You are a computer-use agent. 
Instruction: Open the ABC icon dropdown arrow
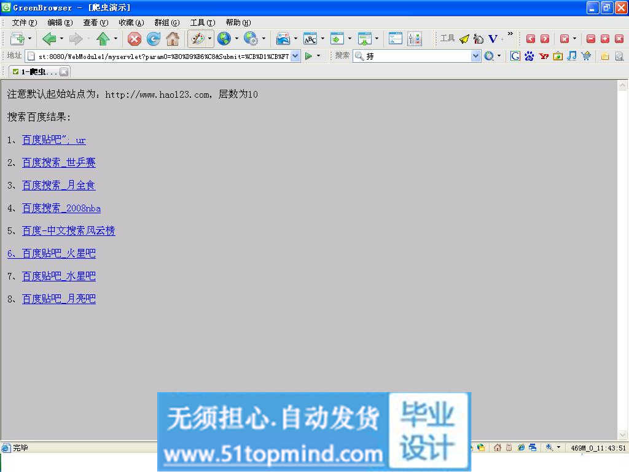click(322, 39)
